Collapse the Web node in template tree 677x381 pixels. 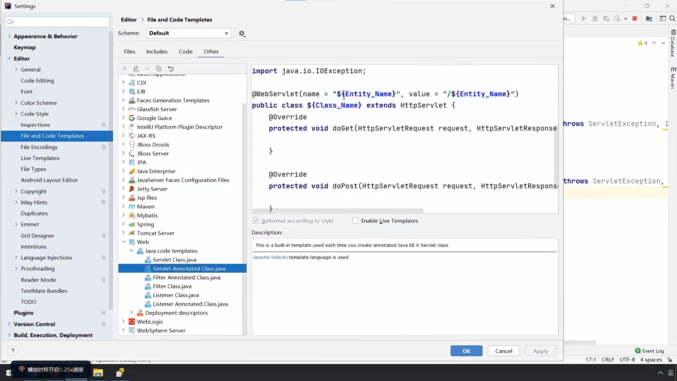[124, 242]
